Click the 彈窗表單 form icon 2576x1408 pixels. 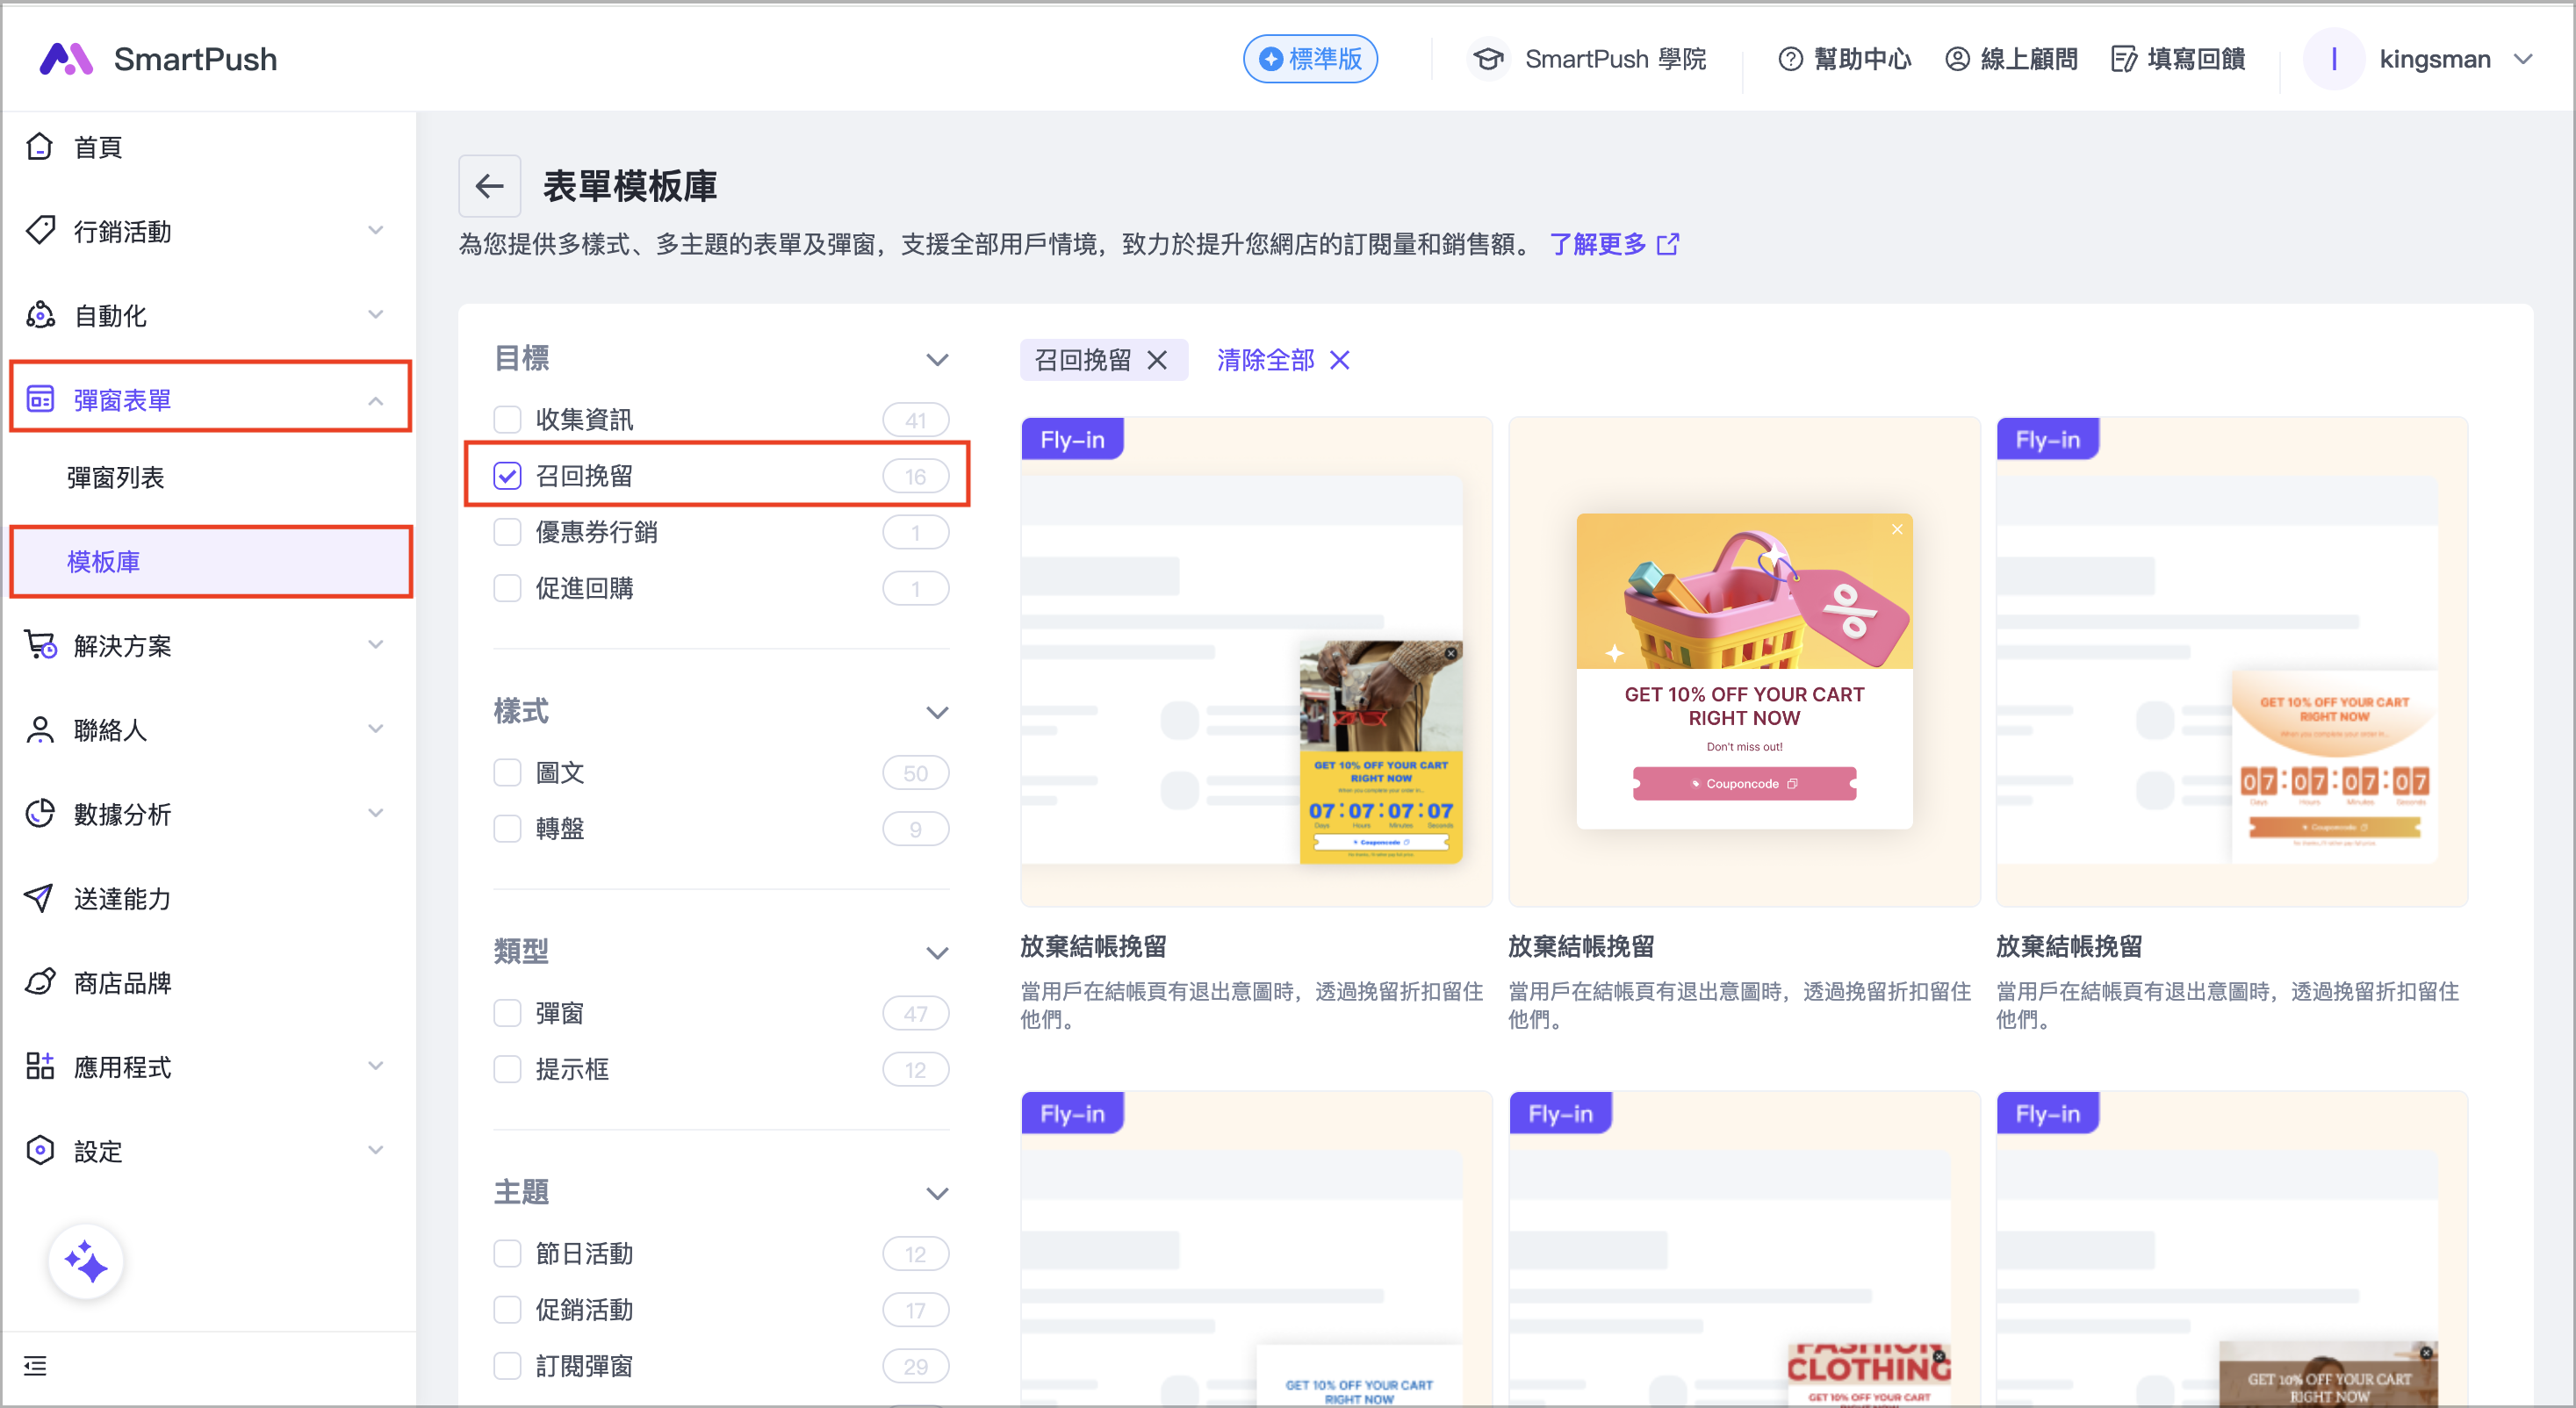pos(40,399)
